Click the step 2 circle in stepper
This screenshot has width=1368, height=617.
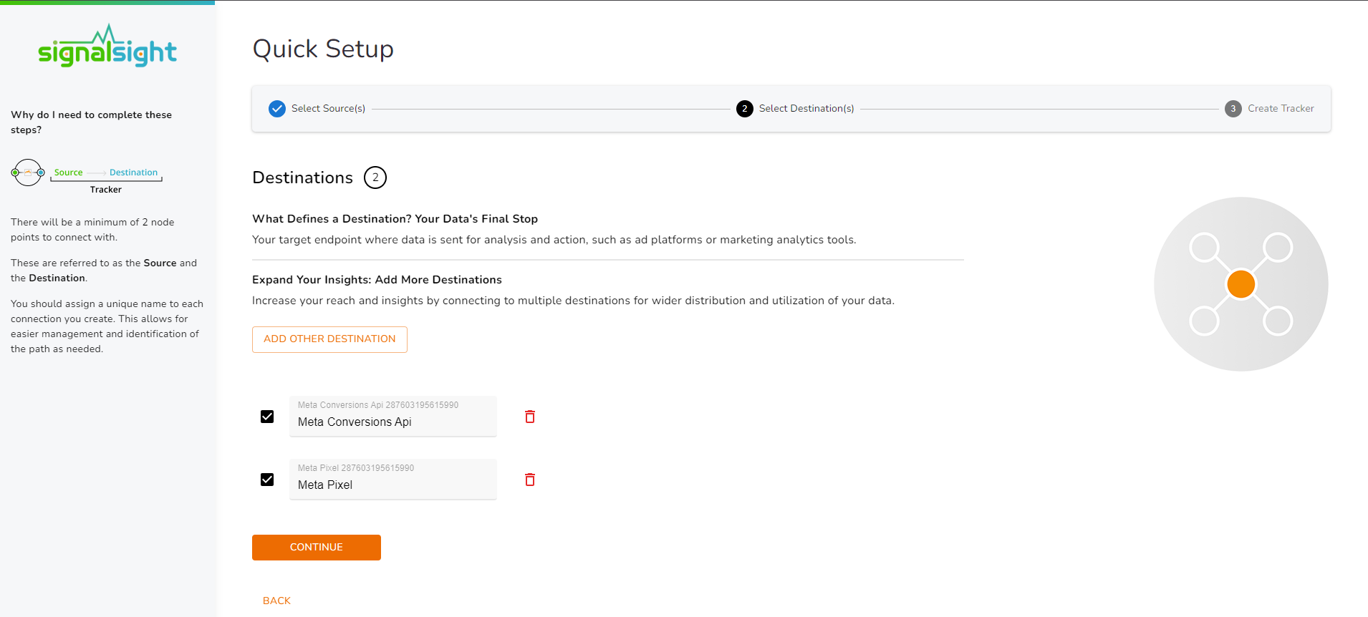(745, 109)
